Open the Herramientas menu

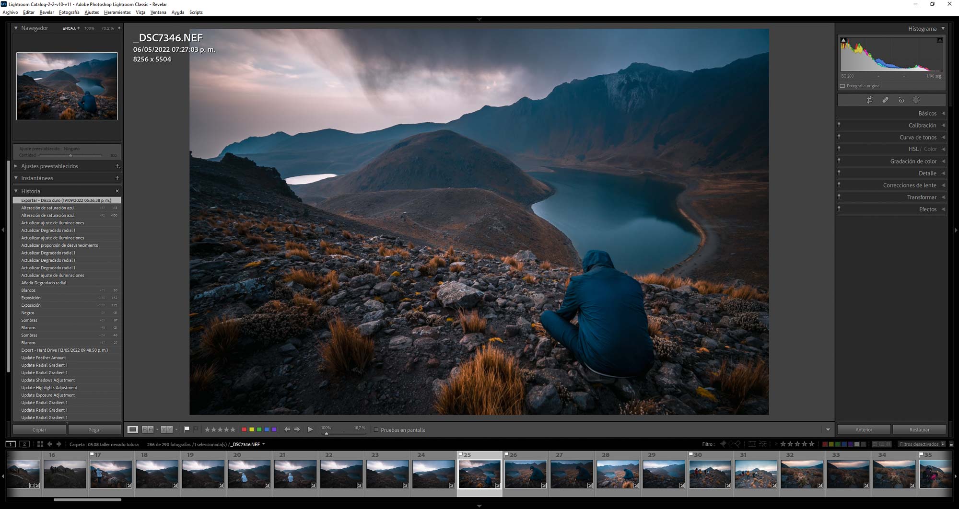(x=117, y=12)
